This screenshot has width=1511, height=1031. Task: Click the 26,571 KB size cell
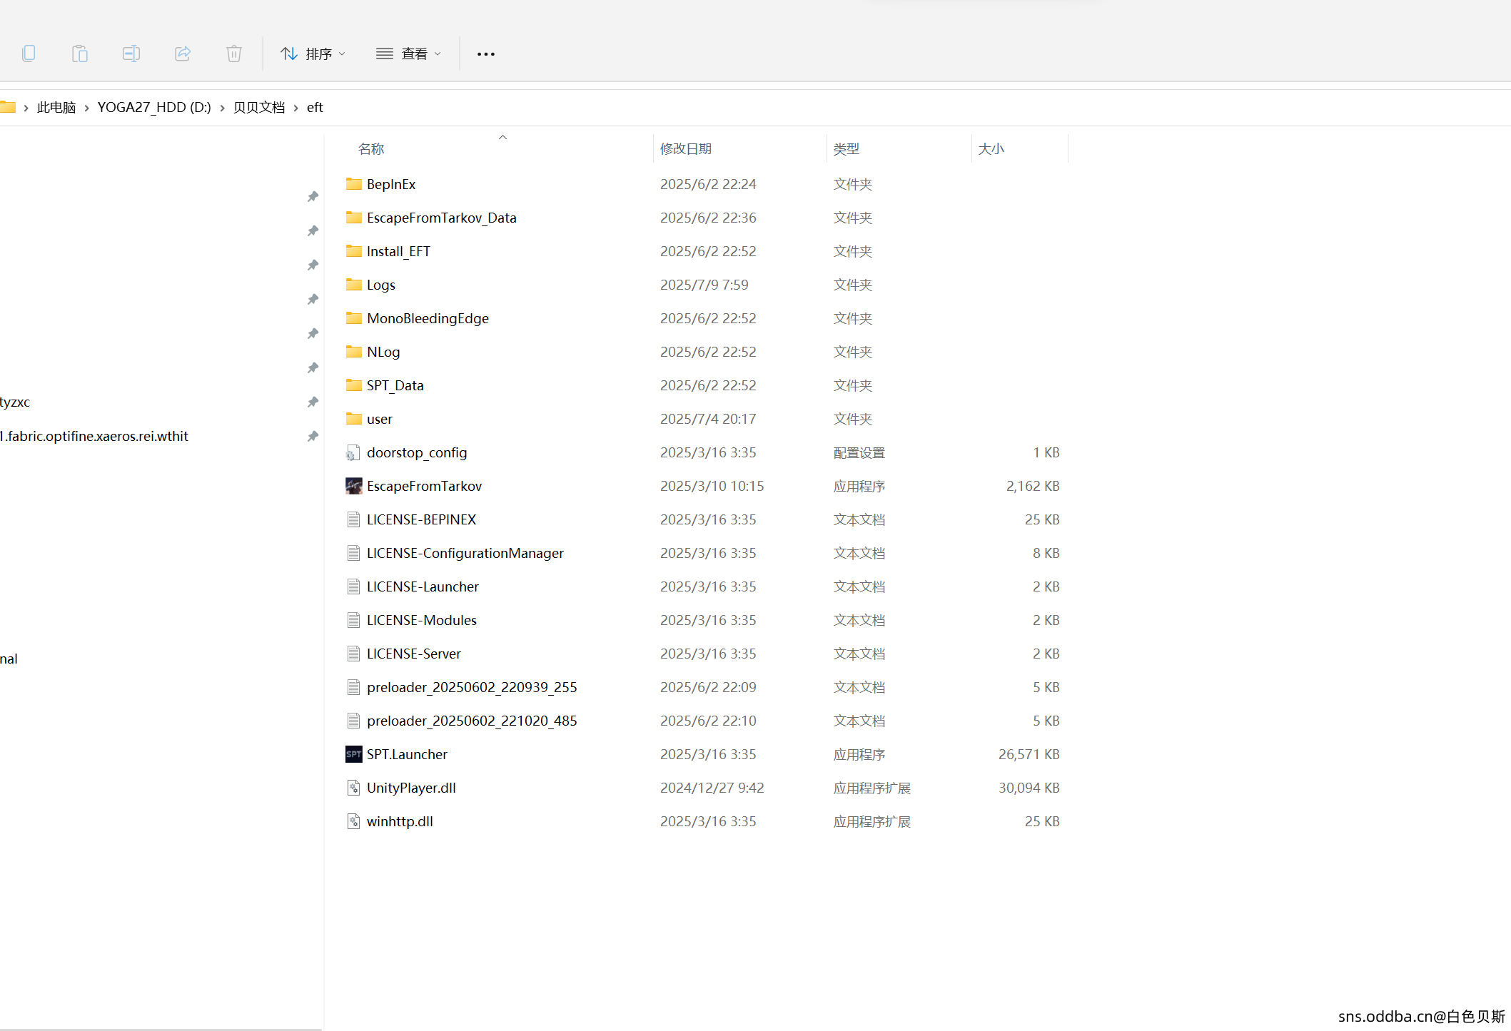click(x=1029, y=754)
